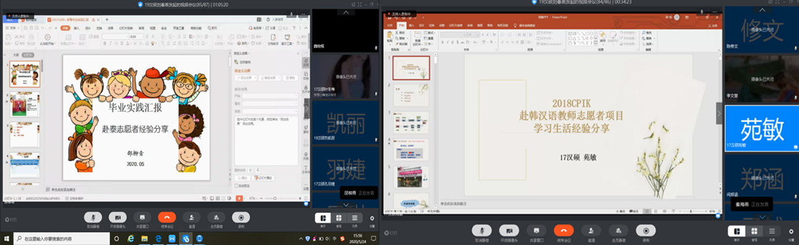Open the Insert tab in the WPS ribbon
Viewport: 799px width, 245px height.
77,28
